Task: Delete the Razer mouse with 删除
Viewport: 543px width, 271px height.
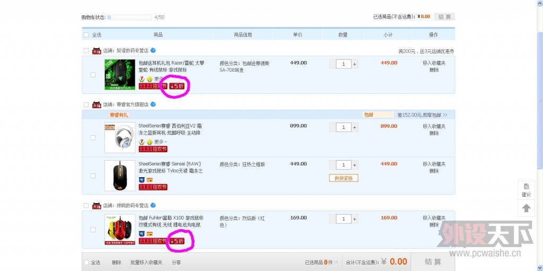Action: click(x=434, y=69)
